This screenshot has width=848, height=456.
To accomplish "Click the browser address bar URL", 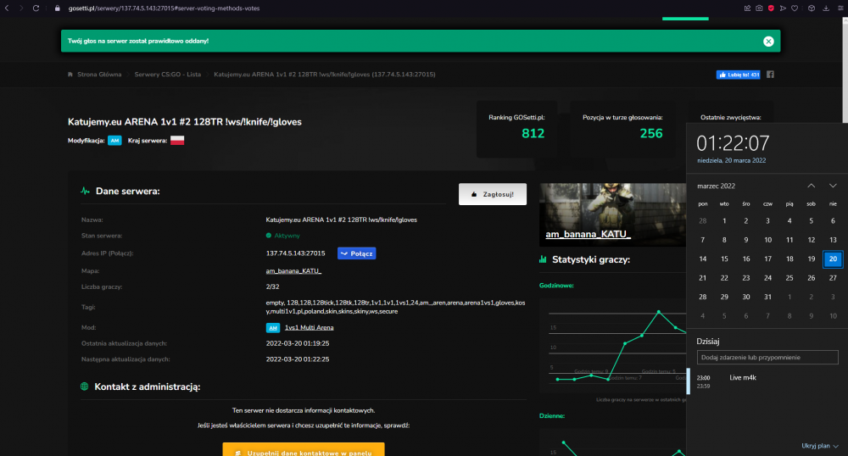I will tap(164, 8).
